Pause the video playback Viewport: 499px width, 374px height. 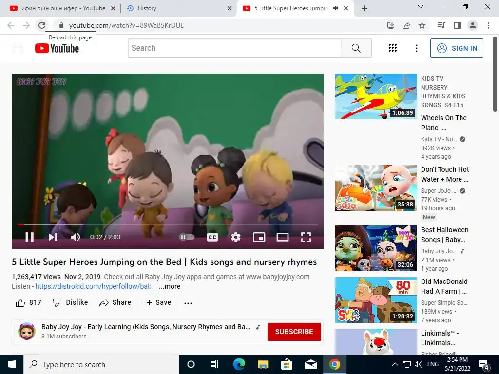click(30, 237)
